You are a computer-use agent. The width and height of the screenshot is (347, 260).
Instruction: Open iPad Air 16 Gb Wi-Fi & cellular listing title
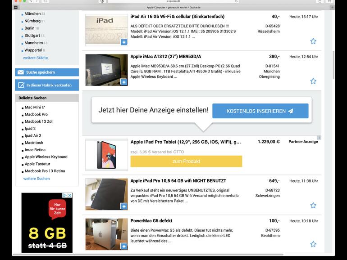coord(177,17)
